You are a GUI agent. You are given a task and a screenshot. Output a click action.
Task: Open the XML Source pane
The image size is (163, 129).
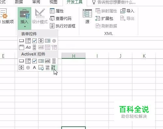(x=87, y=16)
